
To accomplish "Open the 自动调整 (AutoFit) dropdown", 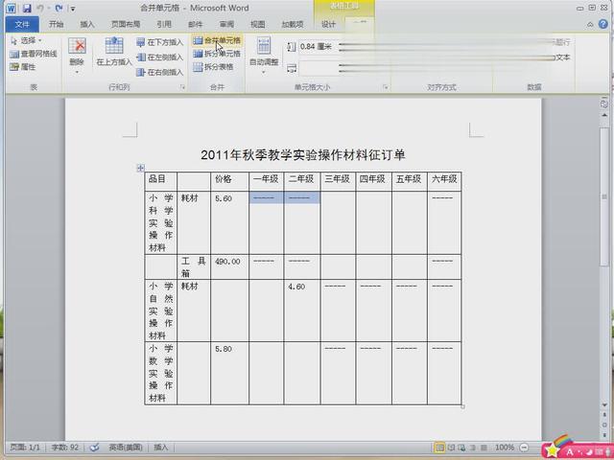I will point(264,56).
